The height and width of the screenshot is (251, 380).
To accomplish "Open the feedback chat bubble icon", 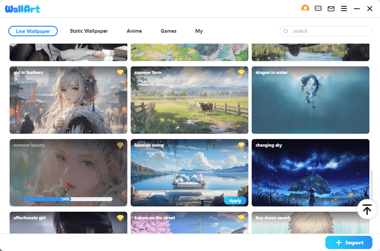I will tap(318, 9).
